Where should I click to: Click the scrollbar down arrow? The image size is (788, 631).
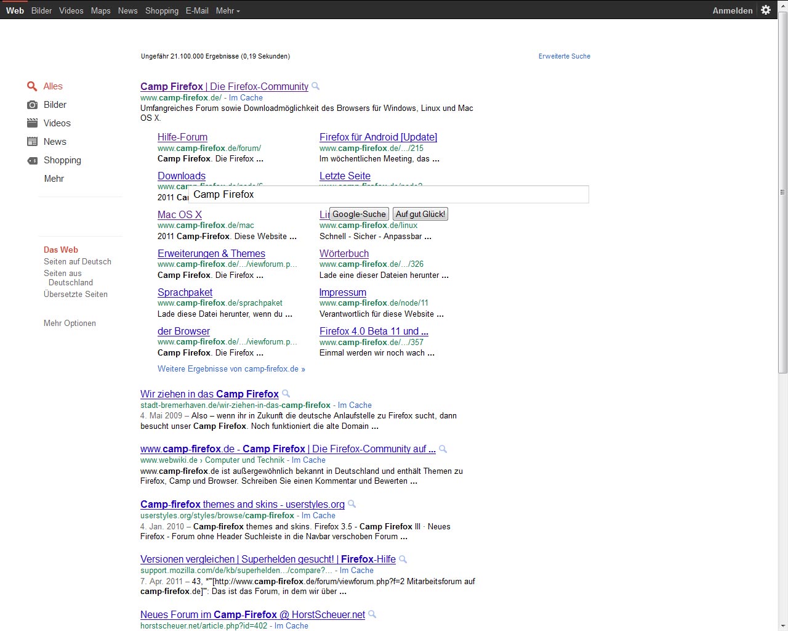[x=782, y=625]
